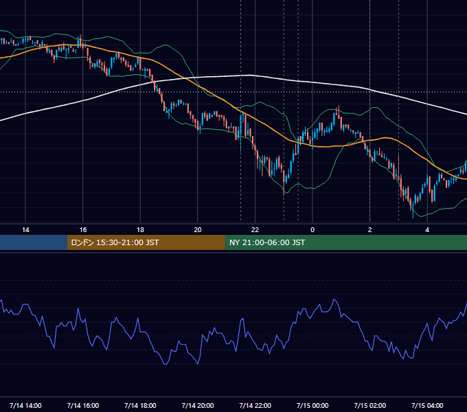Click the 7/14 14:00 time label
The height and width of the screenshot is (412, 467).
(x=25, y=405)
